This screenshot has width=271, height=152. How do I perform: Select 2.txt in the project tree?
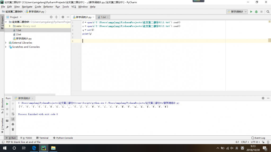(x=19, y=34)
